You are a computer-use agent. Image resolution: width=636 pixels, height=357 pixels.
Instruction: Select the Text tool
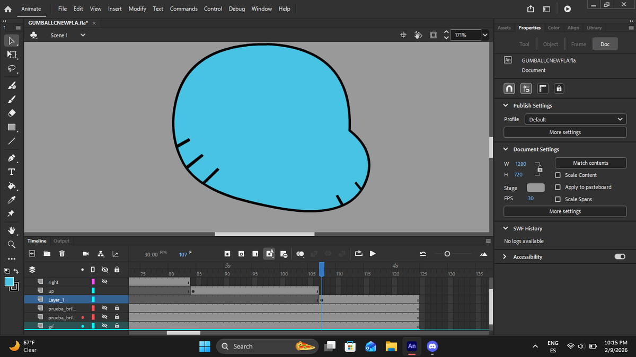12,172
